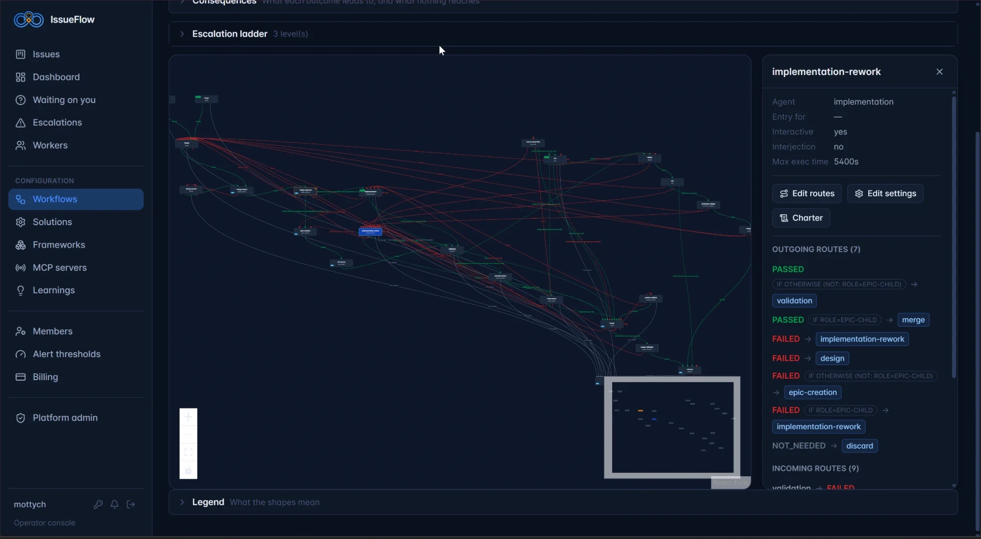Click the React Flow attribution link
The height and width of the screenshot is (539, 981).
pos(730,483)
